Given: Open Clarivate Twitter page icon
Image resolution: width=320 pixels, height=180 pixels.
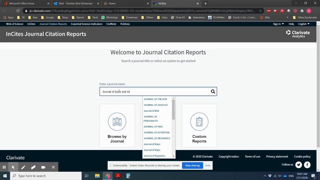Looking at the screenshot, I should [298, 165].
